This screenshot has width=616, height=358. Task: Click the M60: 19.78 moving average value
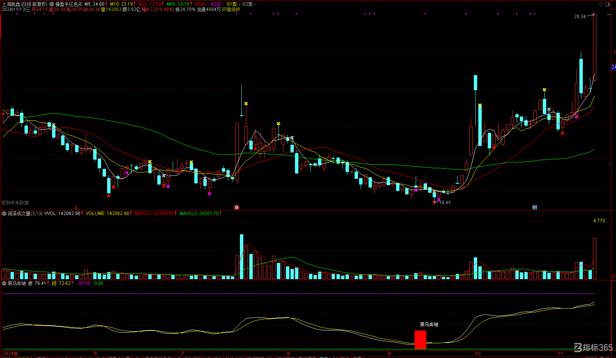pyautogui.click(x=180, y=4)
